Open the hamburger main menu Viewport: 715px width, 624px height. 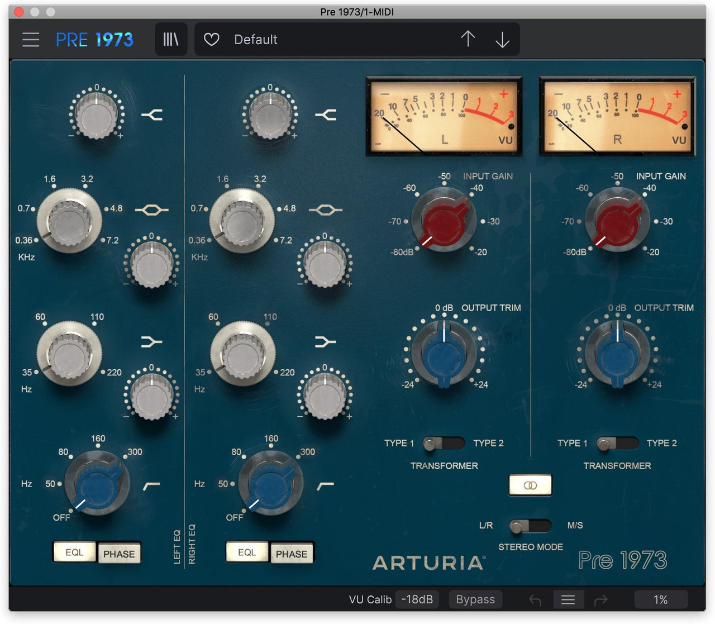pos(31,40)
